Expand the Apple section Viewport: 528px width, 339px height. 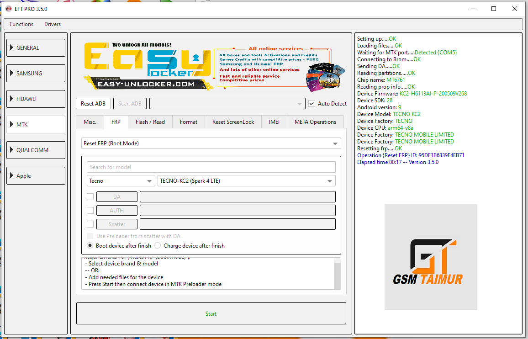coord(36,176)
